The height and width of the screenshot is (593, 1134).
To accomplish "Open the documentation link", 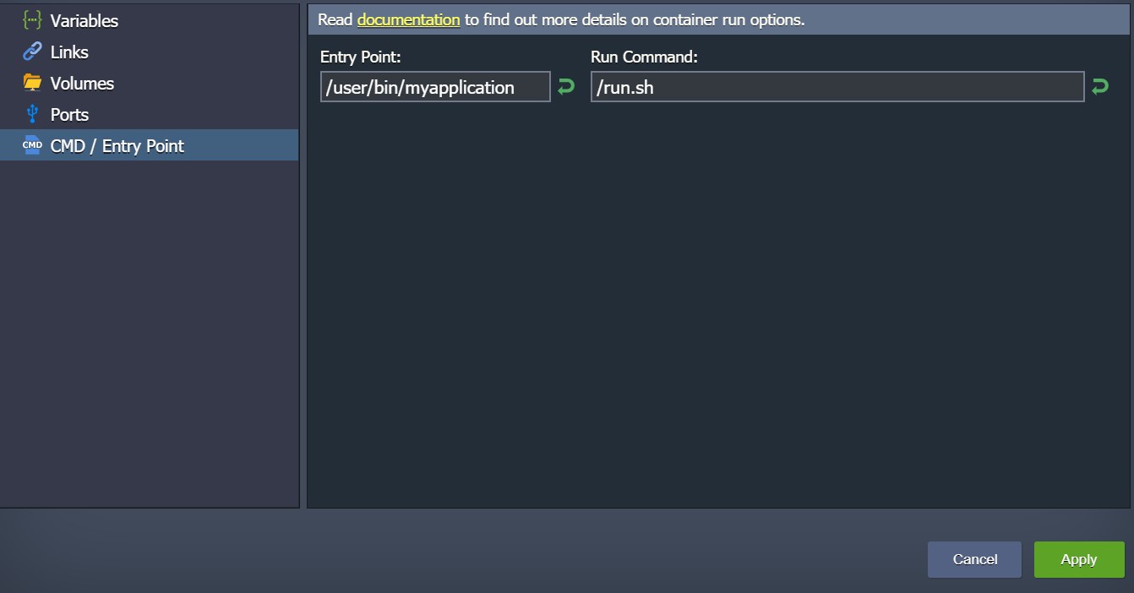I will pyautogui.click(x=408, y=19).
